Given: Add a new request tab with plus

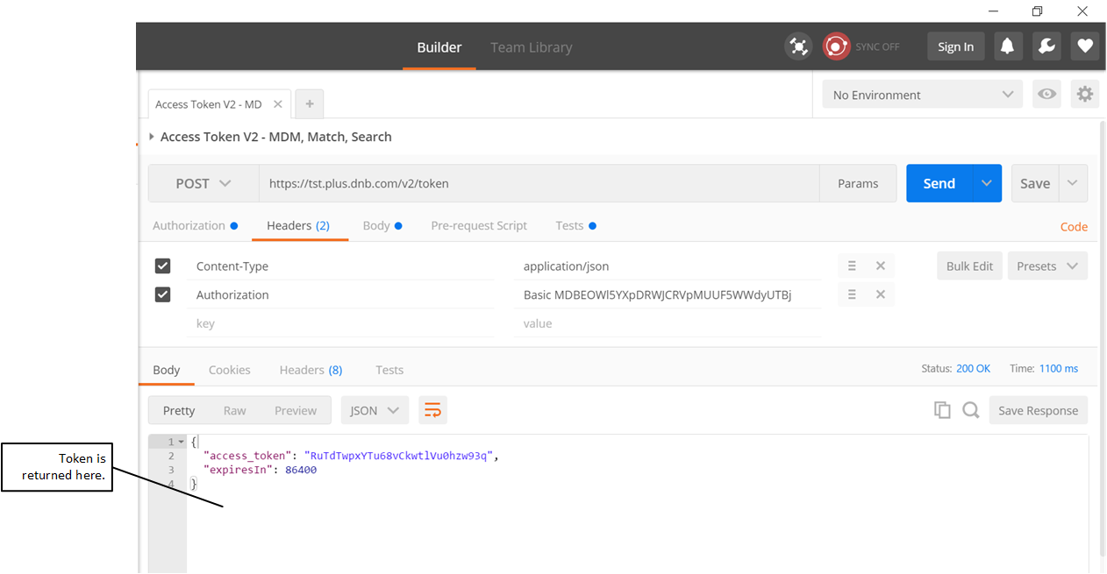Looking at the screenshot, I should click(x=310, y=104).
